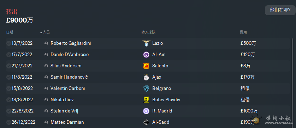This screenshot has width=296, height=128.
Task: Toggle checkmark for 22/8/2022 de Vrij transfer
Action: click(8, 111)
